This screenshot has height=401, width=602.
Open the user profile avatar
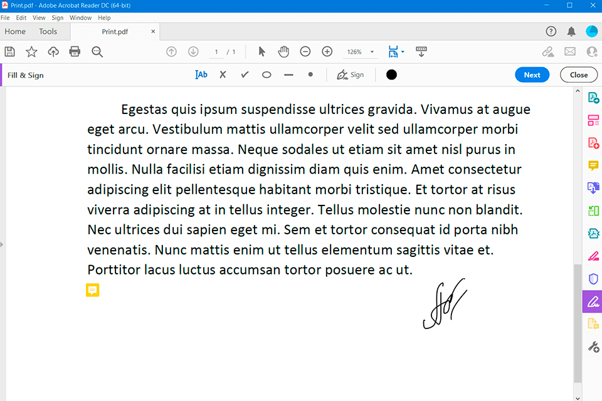[591, 31]
